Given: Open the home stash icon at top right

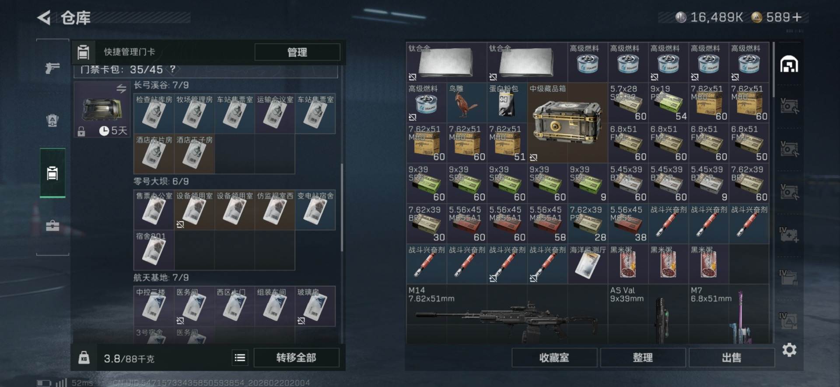Looking at the screenshot, I should pyautogui.click(x=789, y=65).
